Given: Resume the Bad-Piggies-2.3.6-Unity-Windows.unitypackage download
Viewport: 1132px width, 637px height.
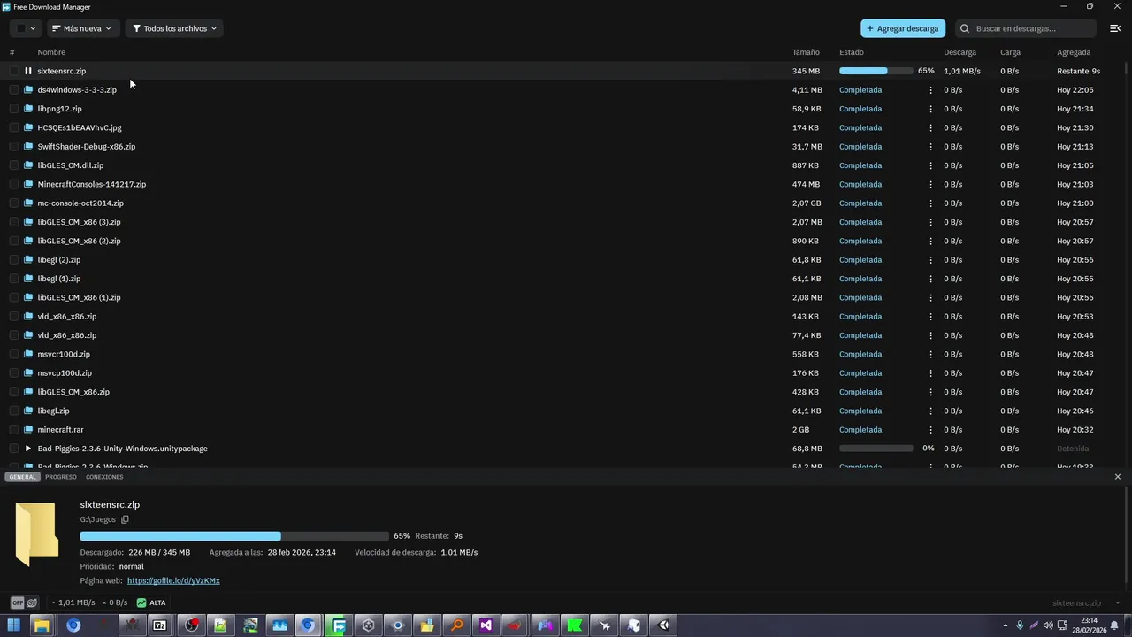Looking at the screenshot, I should click(28, 449).
